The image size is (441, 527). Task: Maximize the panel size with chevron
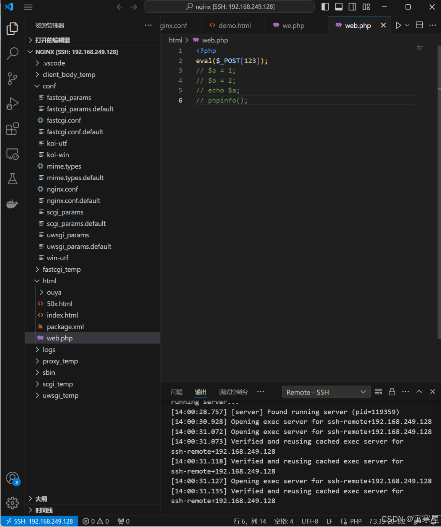419,392
